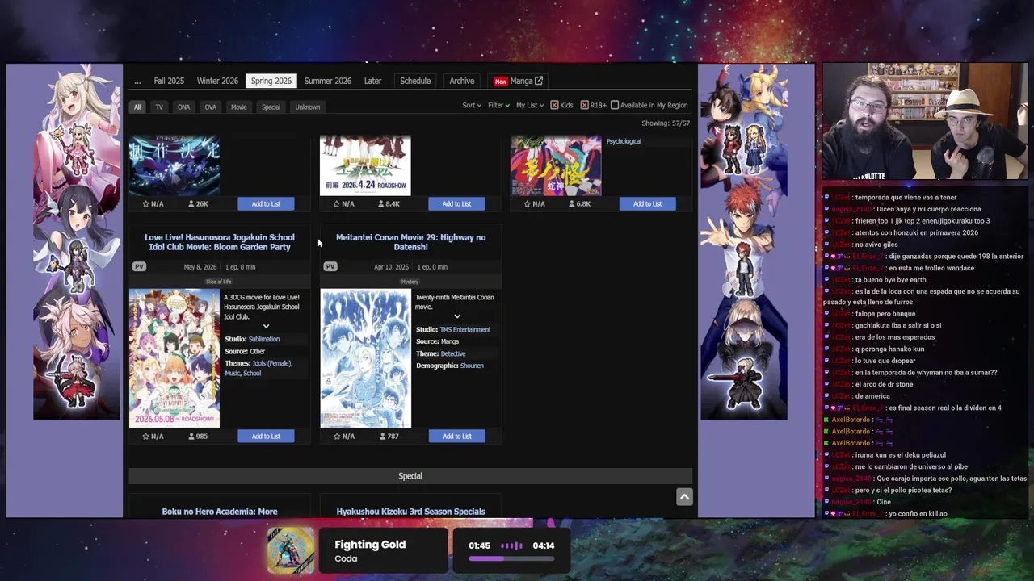The width and height of the screenshot is (1034, 581).
Task: Filter by ONA type
Action: click(183, 107)
